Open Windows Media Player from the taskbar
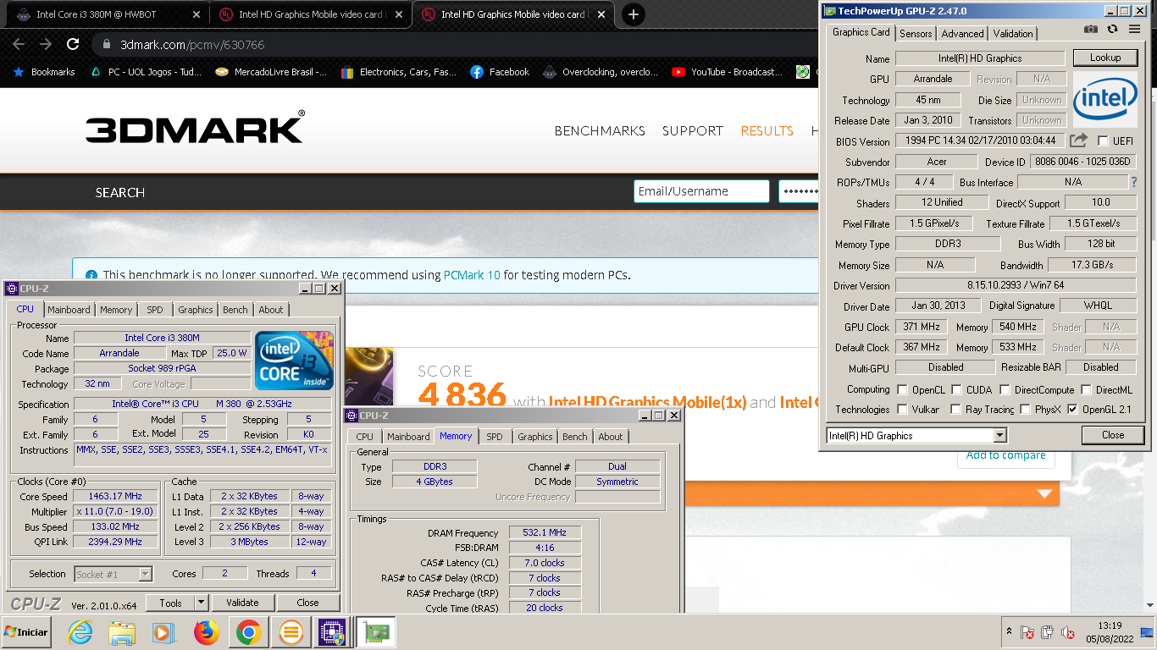The height and width of the screenshot is (650, 1157). click(x=163, y=632)
